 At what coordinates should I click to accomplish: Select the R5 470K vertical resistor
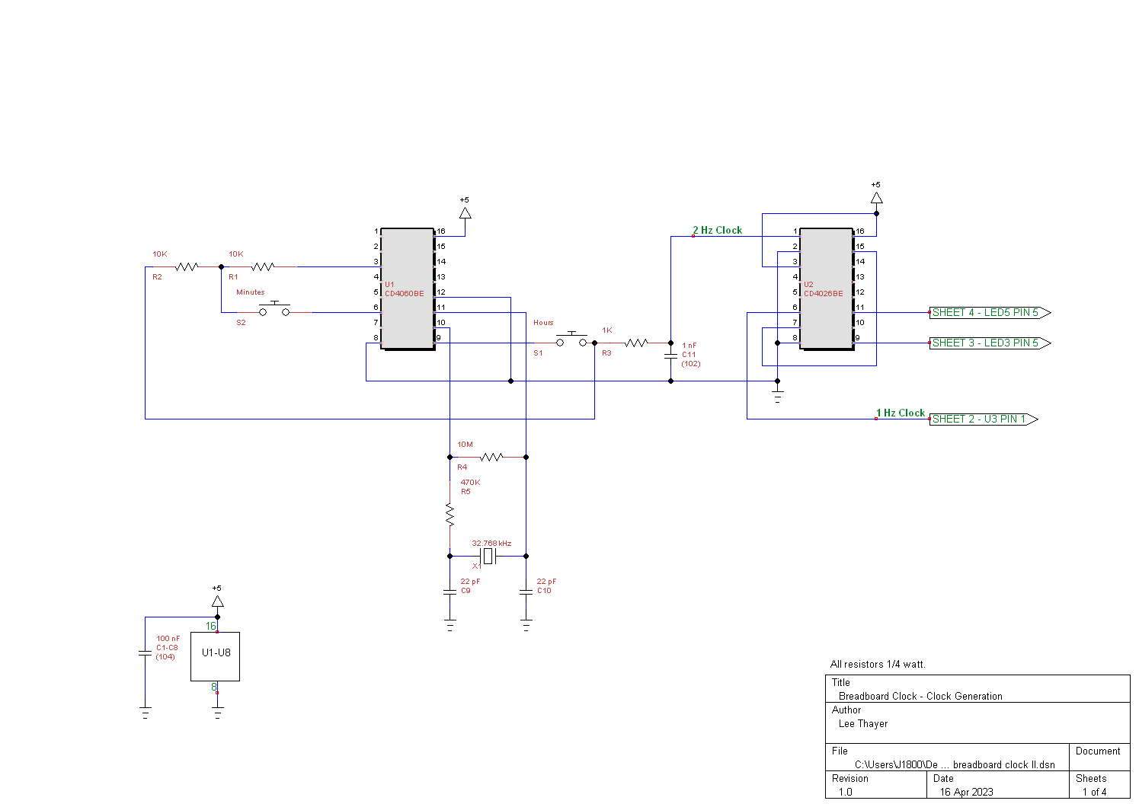pos(450,515)
